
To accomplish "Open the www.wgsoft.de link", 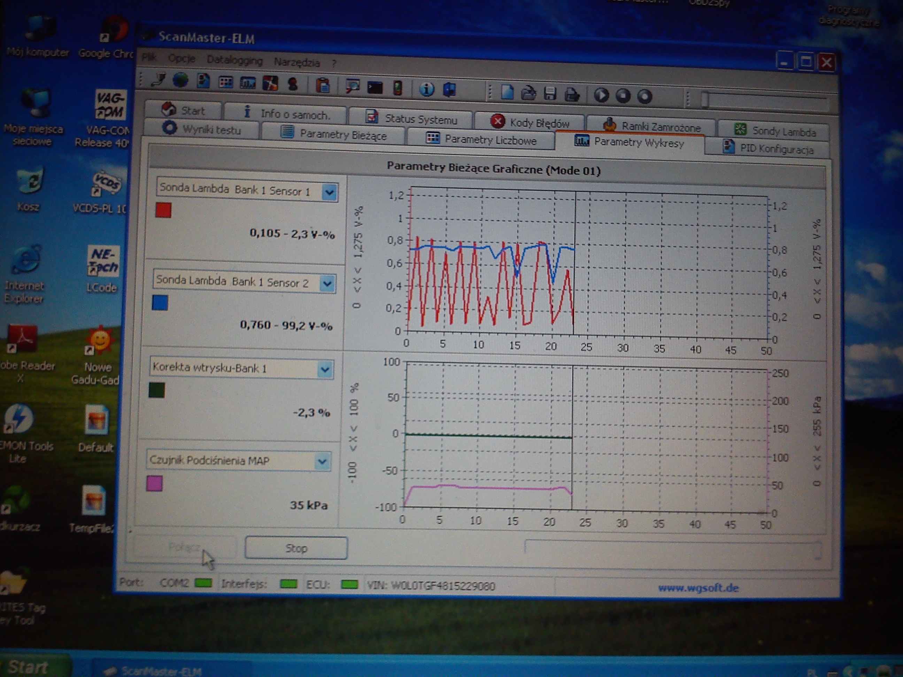I will pyautogui.click(x=698, y=588).
